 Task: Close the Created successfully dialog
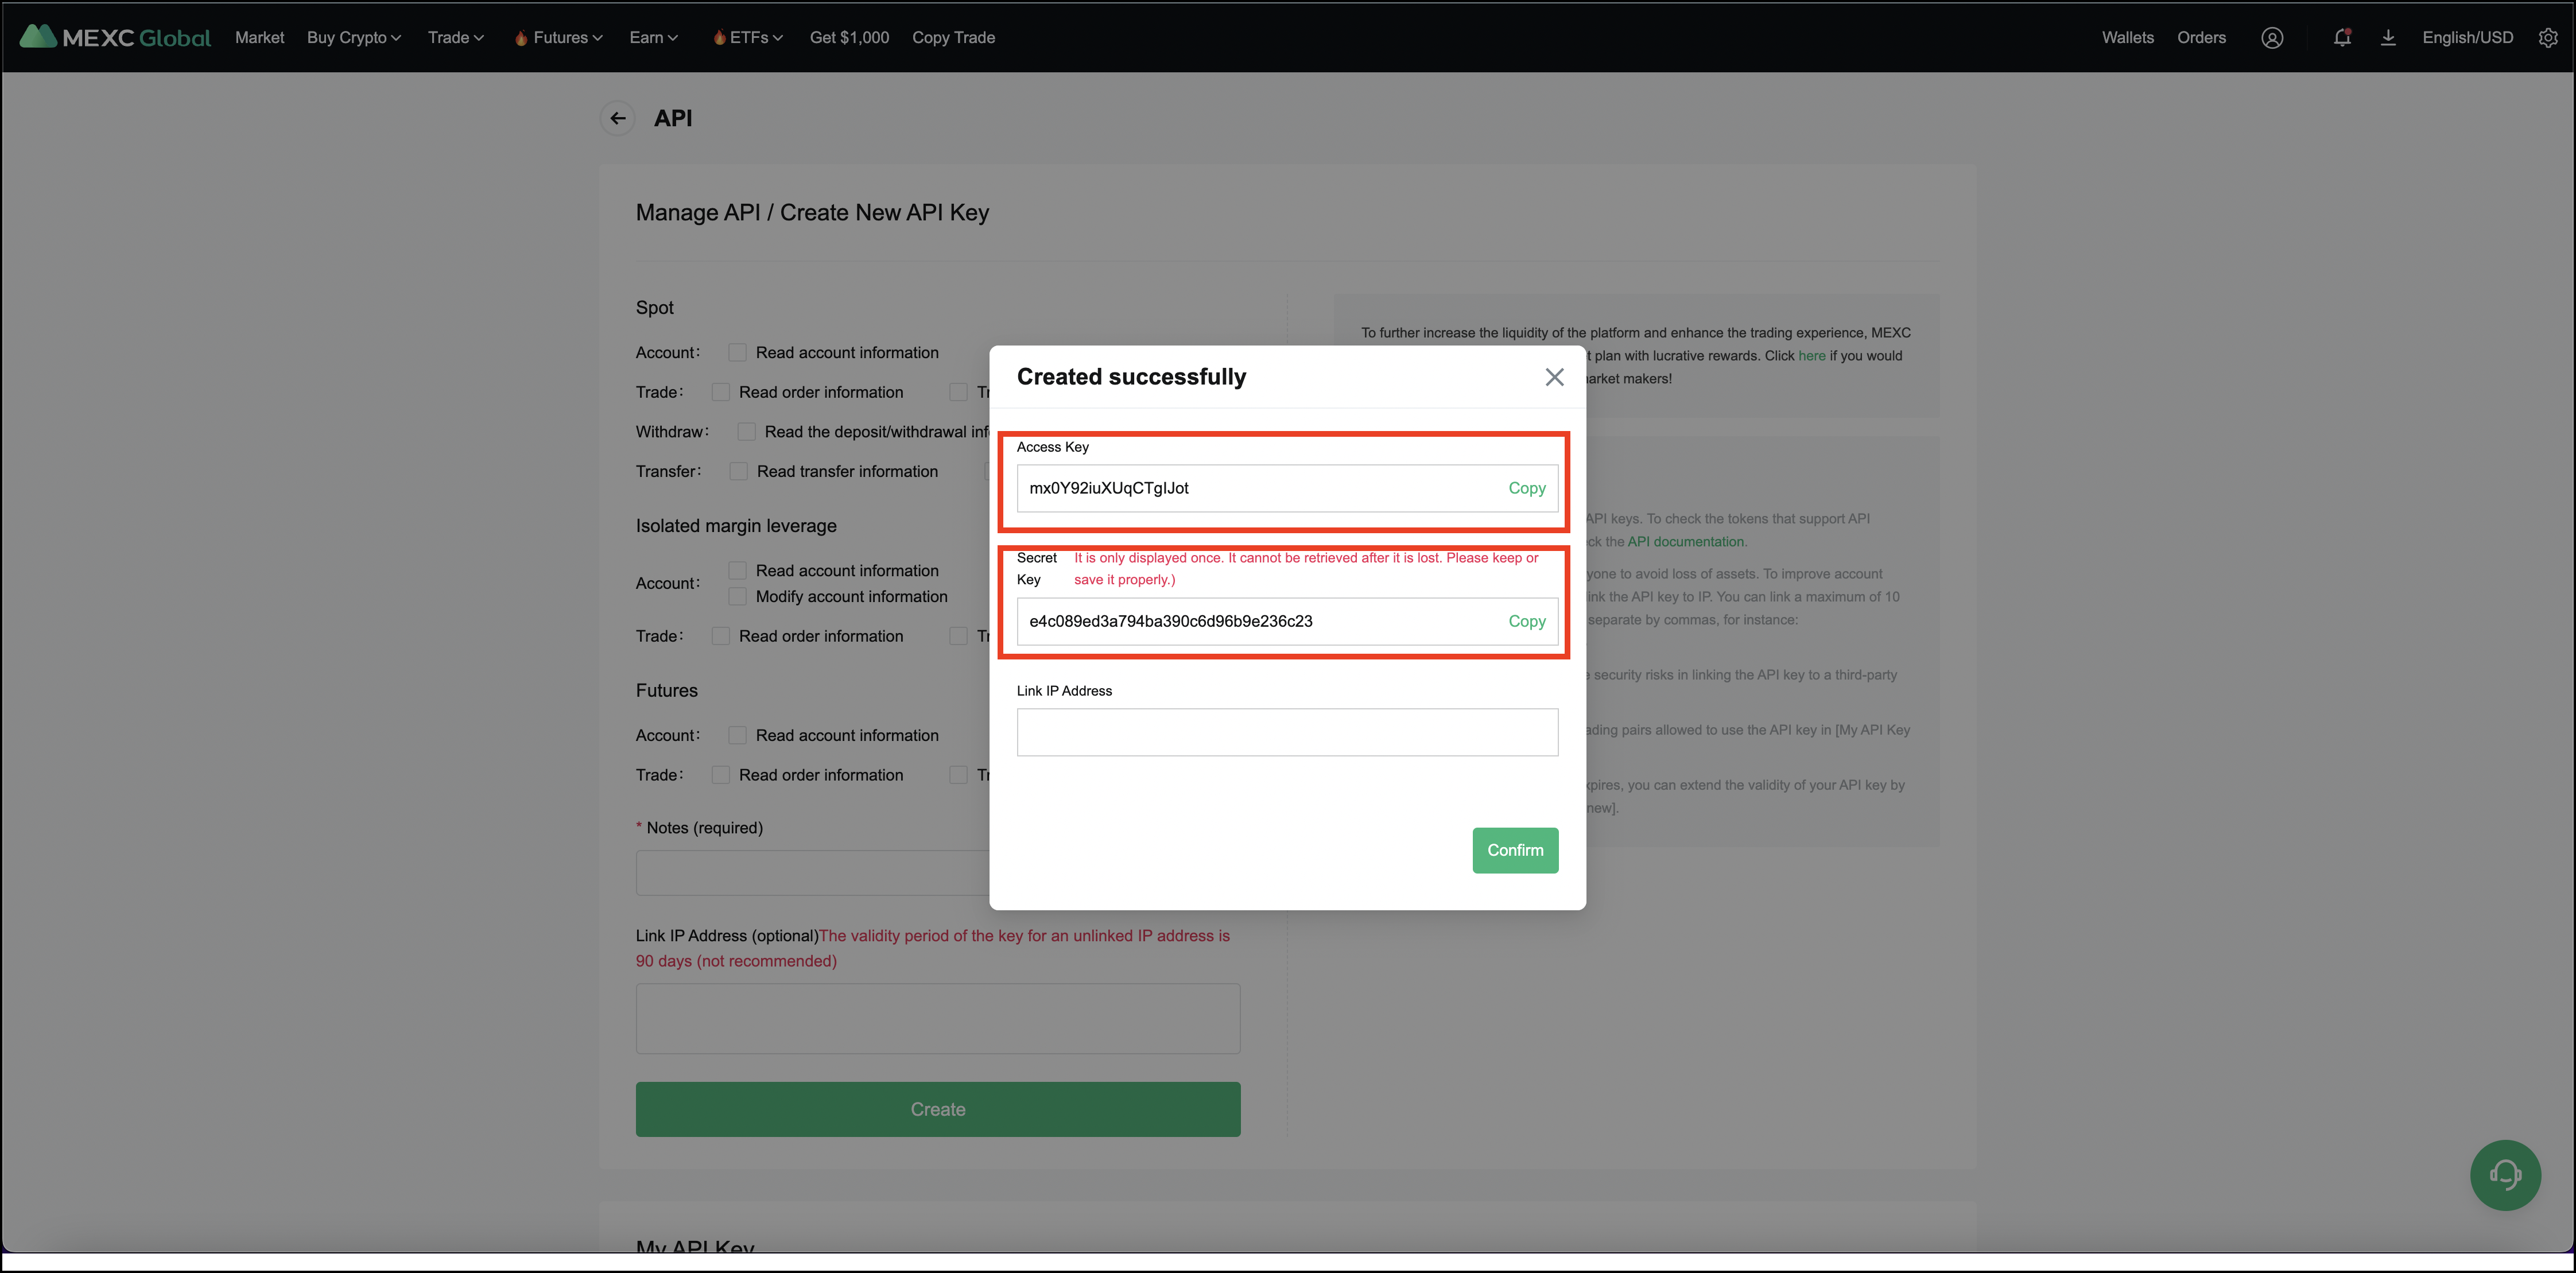[1554, 377]
